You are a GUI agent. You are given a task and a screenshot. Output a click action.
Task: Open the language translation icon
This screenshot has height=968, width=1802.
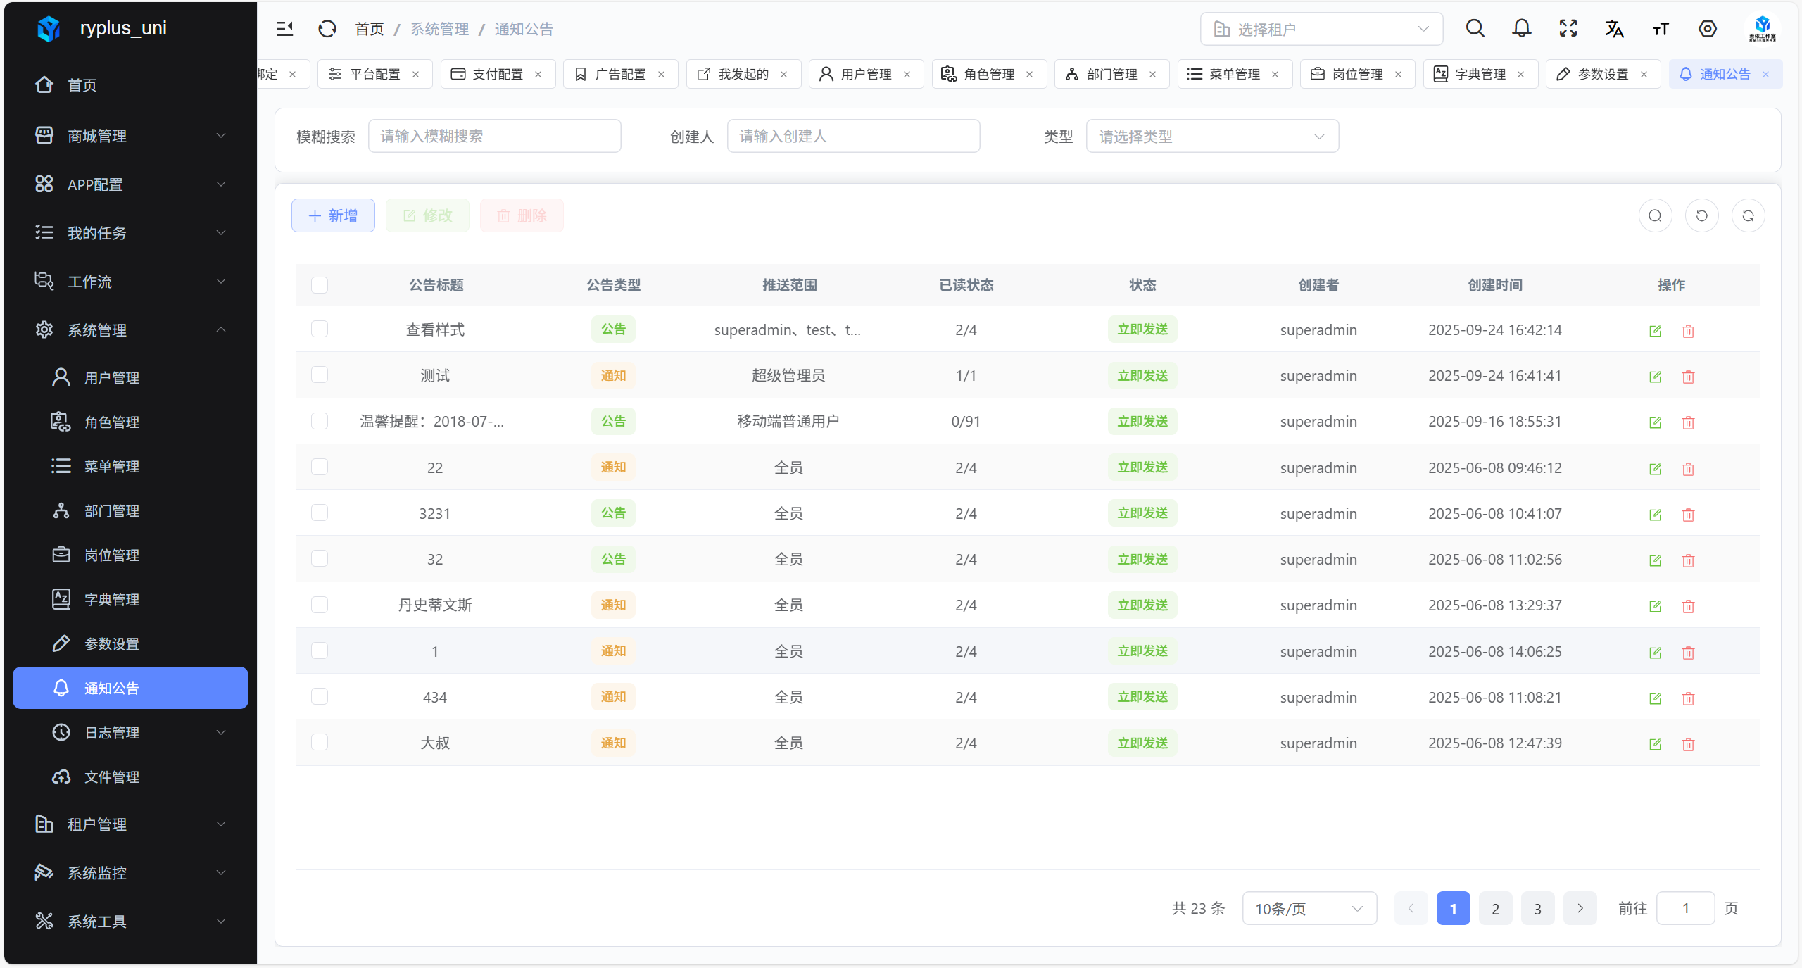click(x=1614, y=29)
